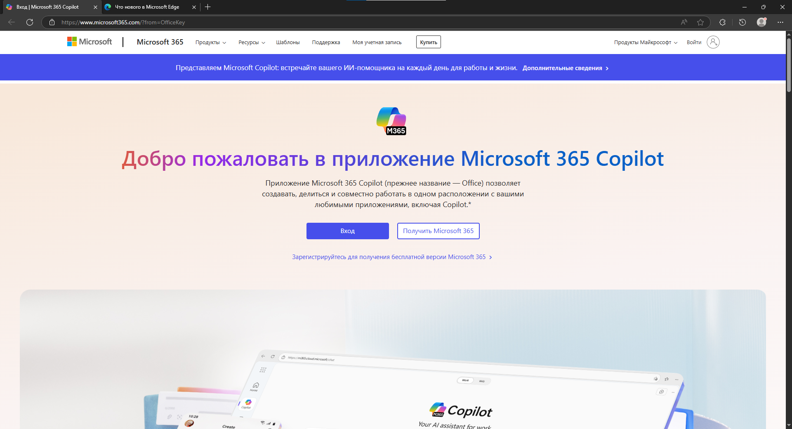Click the Copilot product preview image
Image resolution: width=792 pixels, height=429 pixels.
pos(393,359)
